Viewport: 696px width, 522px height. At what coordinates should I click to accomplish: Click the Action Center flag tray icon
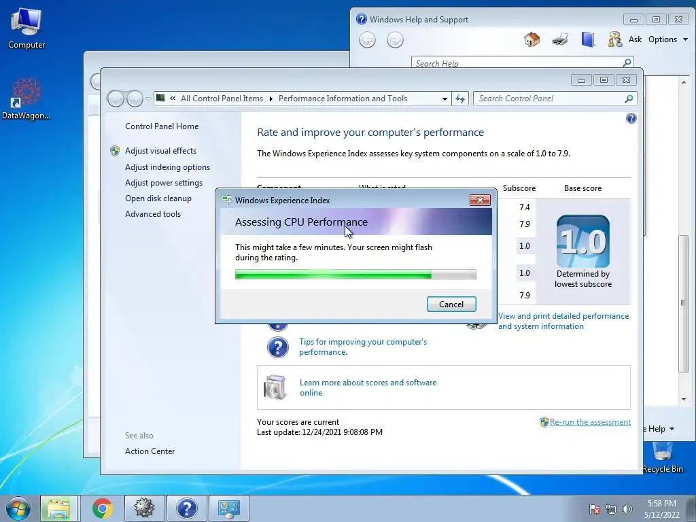pos(594,509)
